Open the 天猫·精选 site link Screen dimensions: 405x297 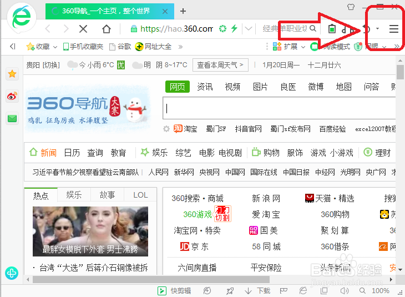[330, 198]
